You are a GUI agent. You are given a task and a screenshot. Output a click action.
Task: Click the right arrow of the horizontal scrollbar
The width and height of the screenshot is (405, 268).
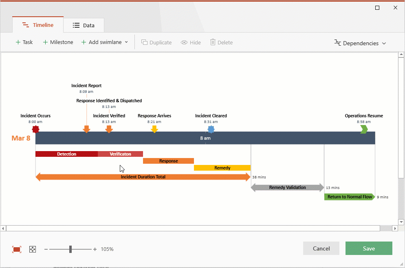pos(396,228)
